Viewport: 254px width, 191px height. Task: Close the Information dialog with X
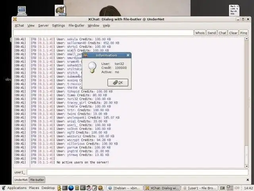(x=128, y=55)
